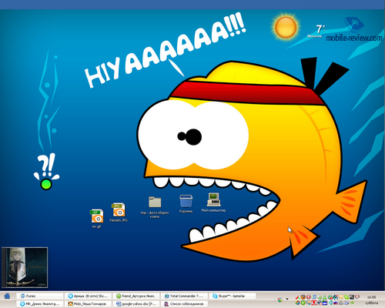Viewport: 385px width, 308px height.
Task: Switch to google-yahoo.doc document in taskbar
Action: coord(136,303)
